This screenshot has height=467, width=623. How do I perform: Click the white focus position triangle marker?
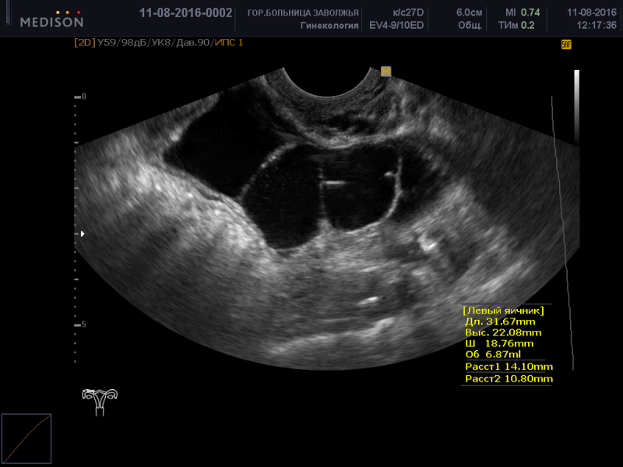point(83,234)
